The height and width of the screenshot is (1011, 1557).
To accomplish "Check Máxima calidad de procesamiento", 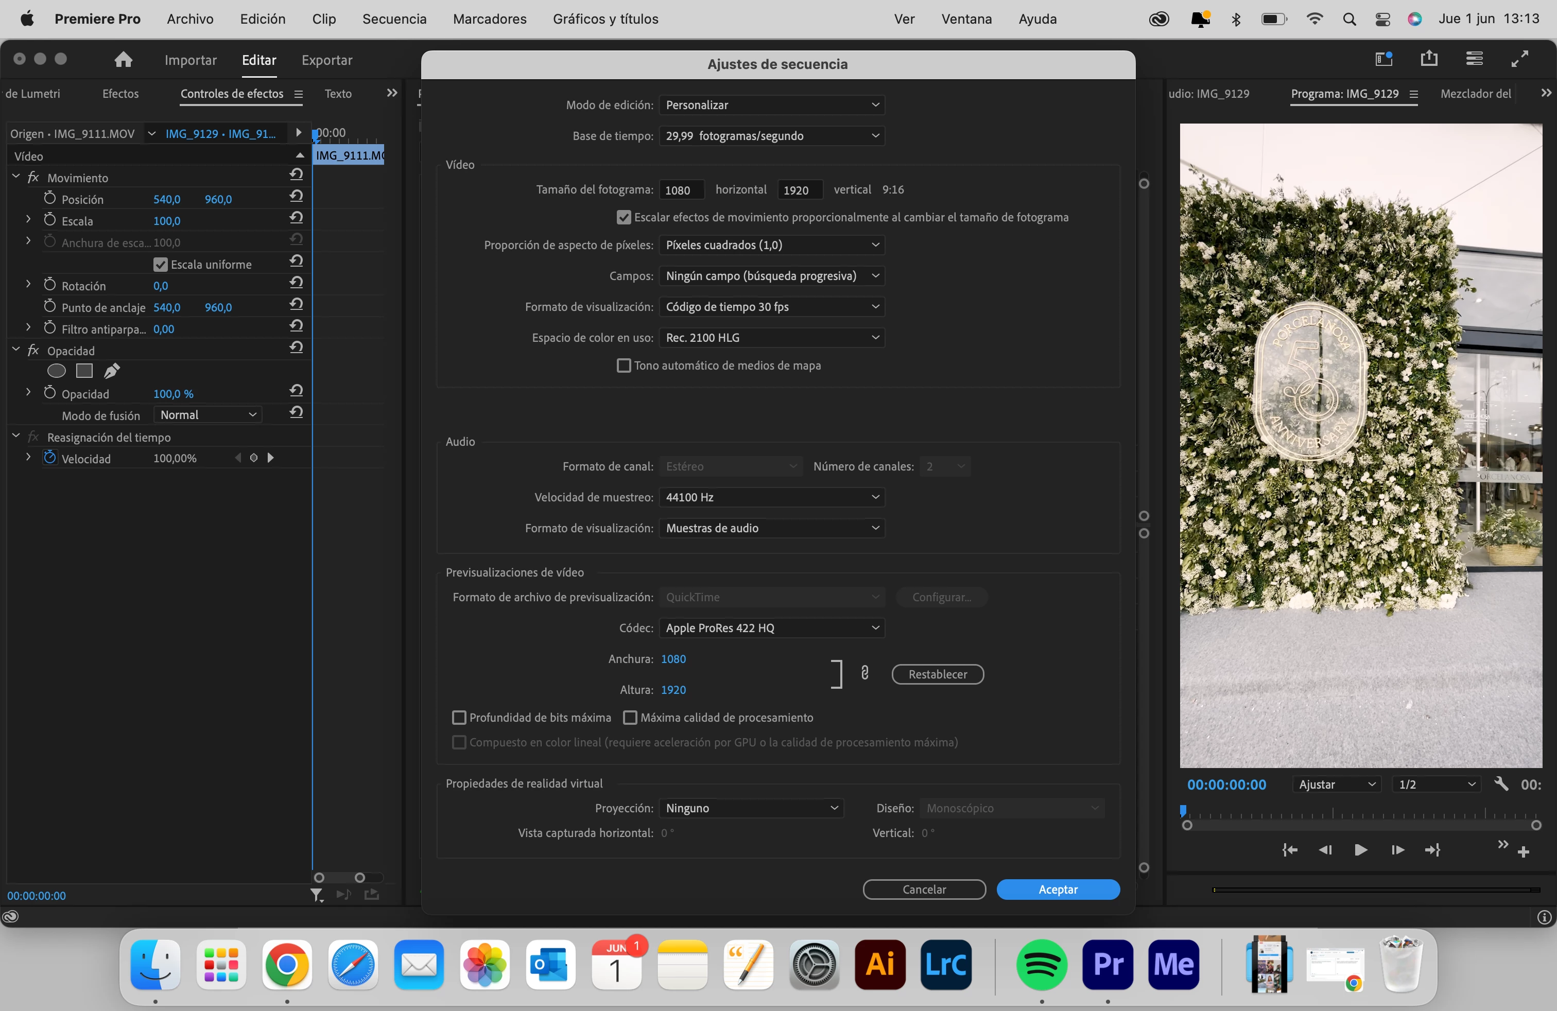I will [630, 718].
